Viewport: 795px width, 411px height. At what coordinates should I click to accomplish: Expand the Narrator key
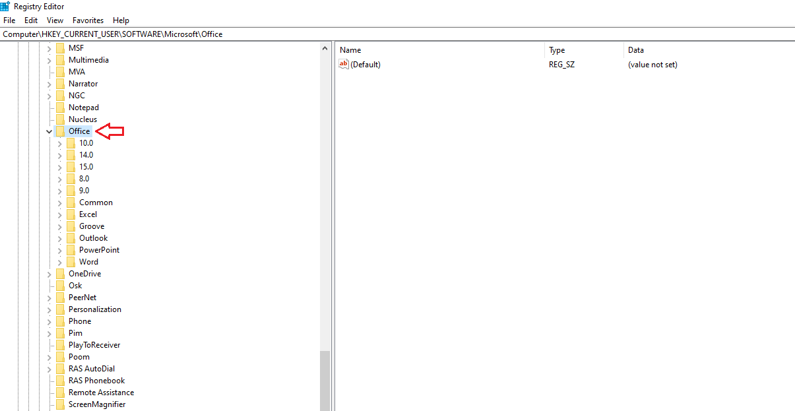pos(49,84)
